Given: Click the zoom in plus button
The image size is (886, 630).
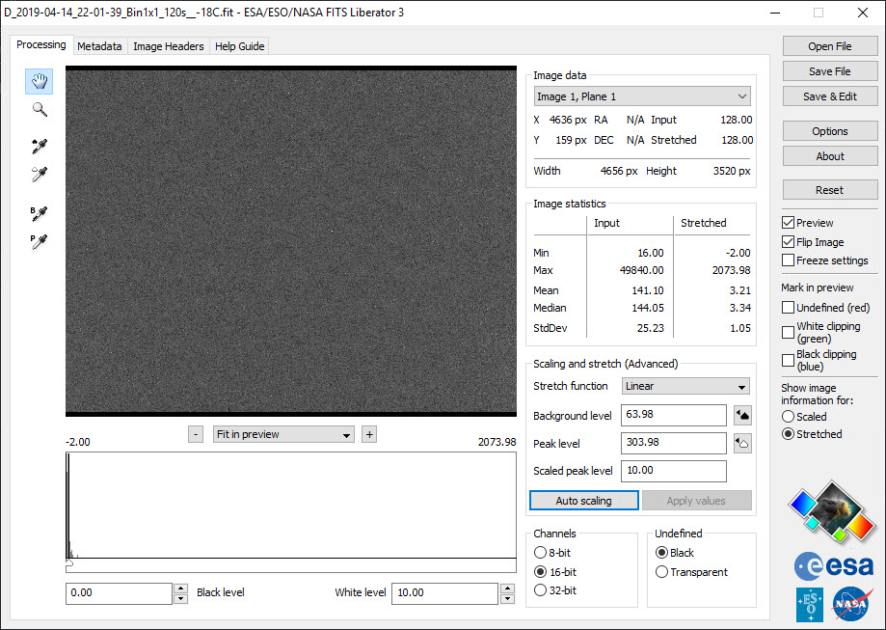Looking at the screenshot, I should coord(369,434).
